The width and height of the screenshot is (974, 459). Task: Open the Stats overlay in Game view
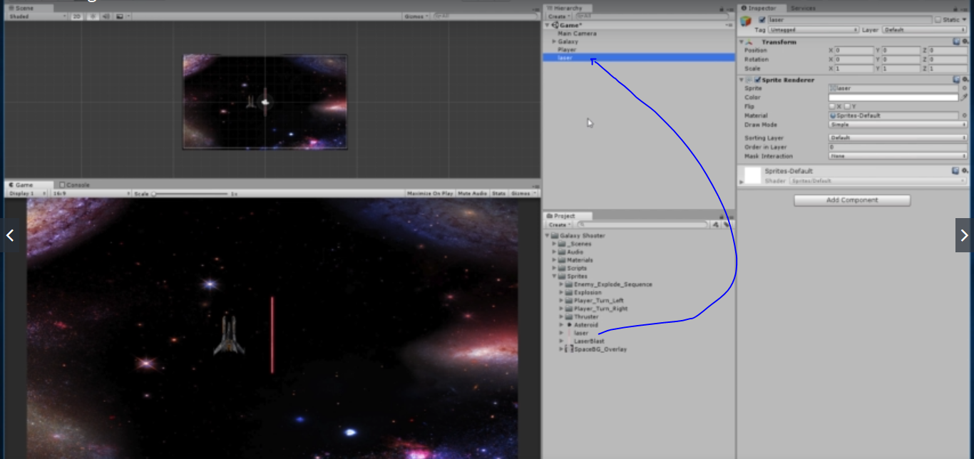click(x=498, y=192)
